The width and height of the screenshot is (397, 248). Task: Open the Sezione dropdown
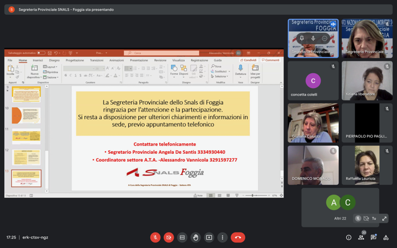51,77
